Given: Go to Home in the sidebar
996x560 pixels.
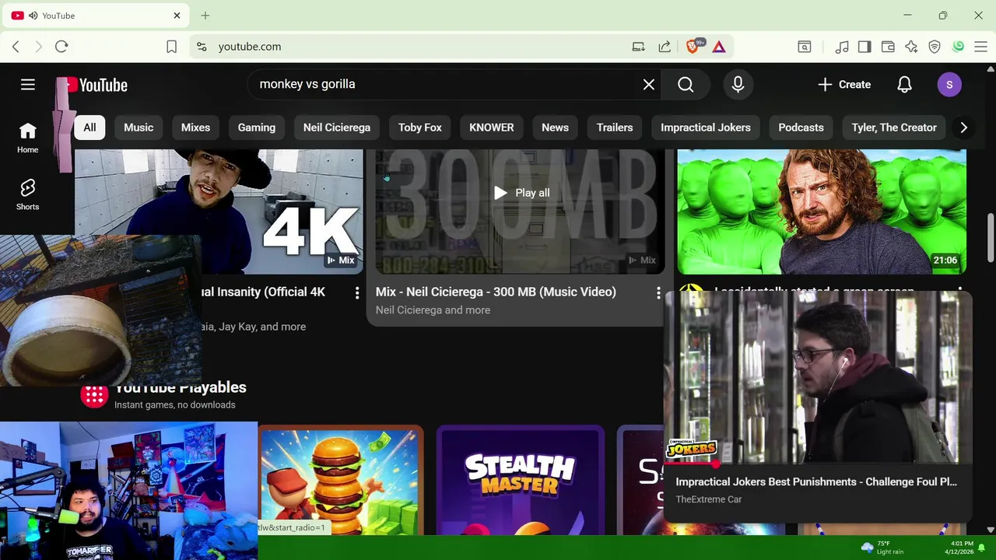Looking at the screenshot, I should 28,138.
